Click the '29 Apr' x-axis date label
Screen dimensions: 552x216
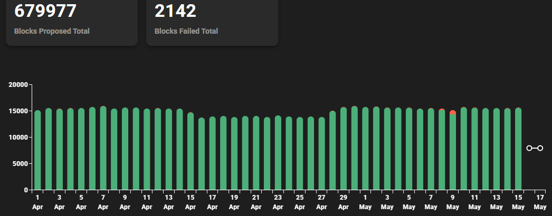pyautogui.click(x=343, y=202)
